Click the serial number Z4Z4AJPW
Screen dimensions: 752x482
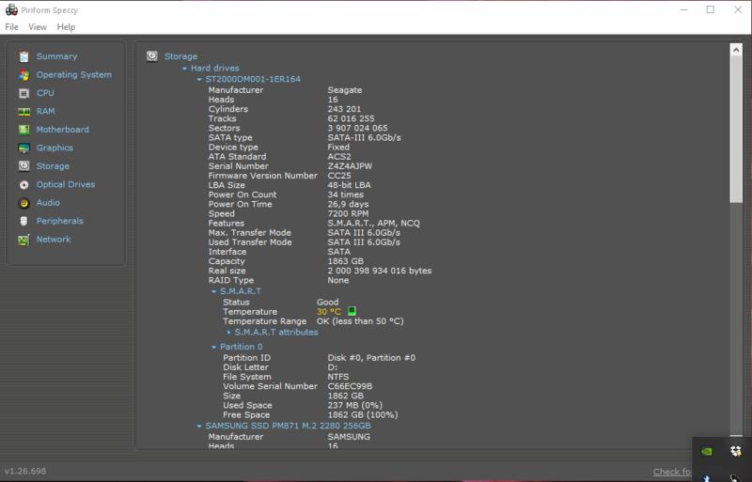(x=350, y=166)
